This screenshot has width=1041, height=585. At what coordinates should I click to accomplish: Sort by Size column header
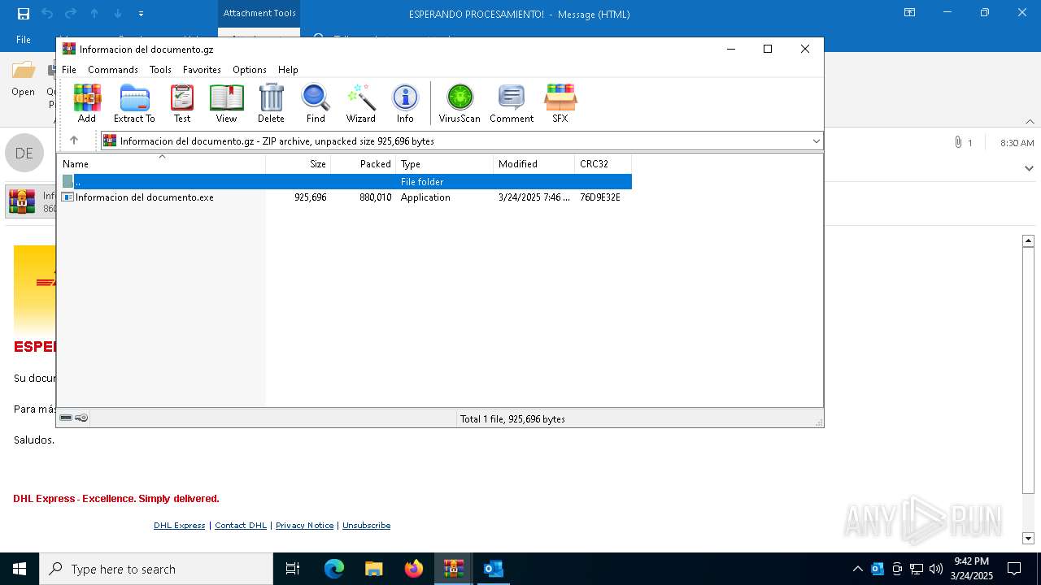click(298, 163)
